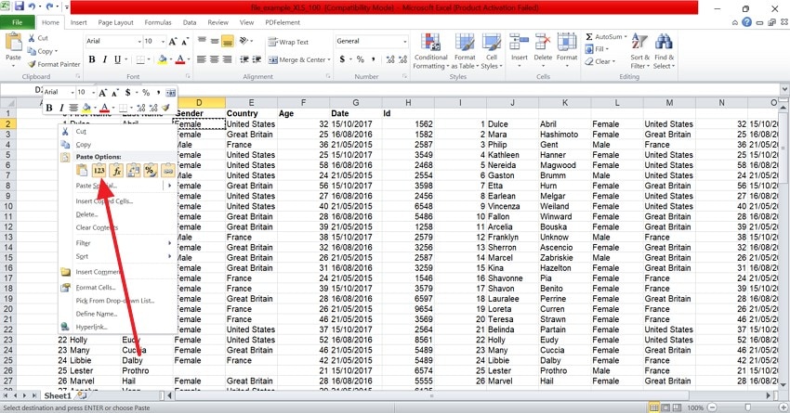Choose Paste Formatting percent-brush option
Viewport: 790px width, 413px height.
(151, 171)
